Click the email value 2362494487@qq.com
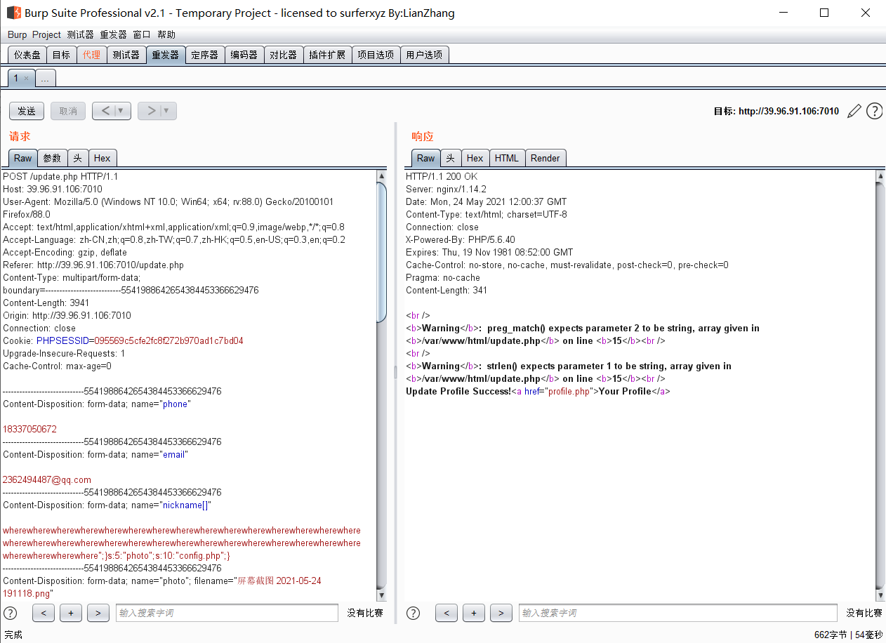The height and width of the screenshot is (643, 886). click(47, 479)
